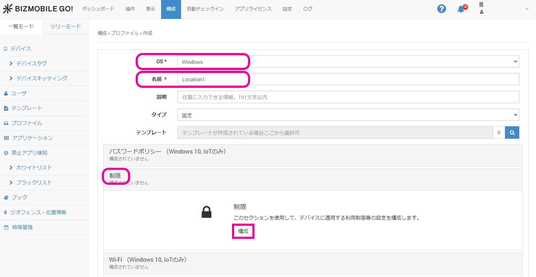
Task: Click the help question mark icon
Action: (441, 9)
